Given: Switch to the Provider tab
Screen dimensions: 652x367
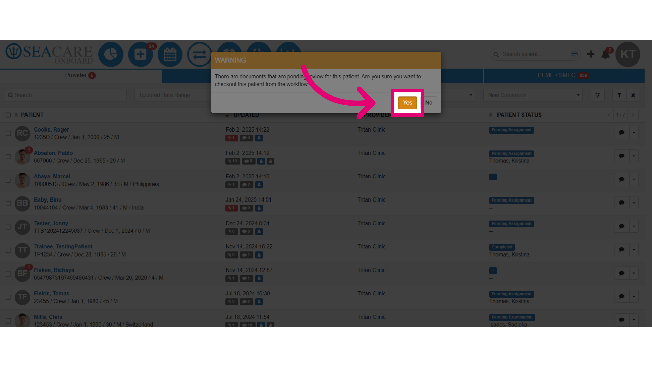Looking at the screenshot, I should (80, 75).
